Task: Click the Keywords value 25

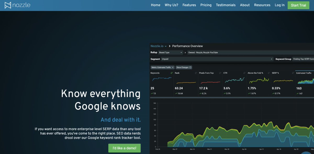Action: pyautogui.click(x=152, y=88)
